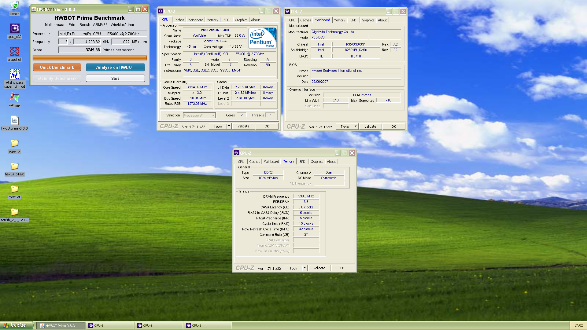
Task: Click the CPU-Z Memory window title icon
Action: (x=236, y=153)
